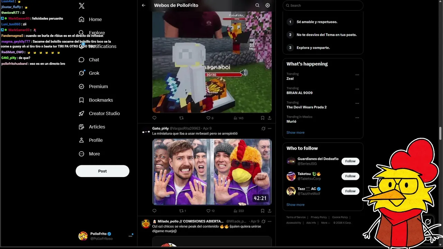Follow Taketsu account
The image size is (443, 249).
pos(350,176)
